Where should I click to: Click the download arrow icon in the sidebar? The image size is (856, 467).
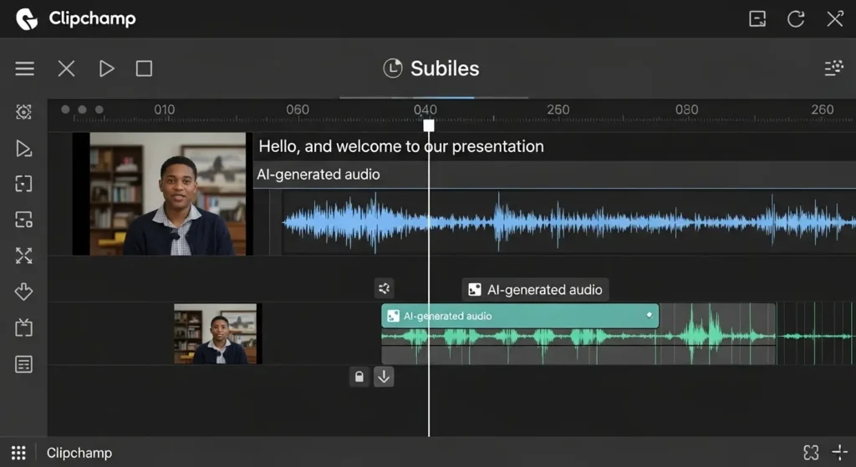click(23, 292)
